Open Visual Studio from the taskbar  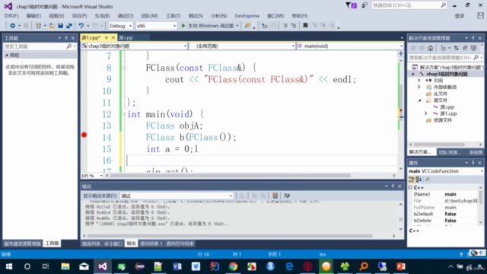[x=103, y=266]
